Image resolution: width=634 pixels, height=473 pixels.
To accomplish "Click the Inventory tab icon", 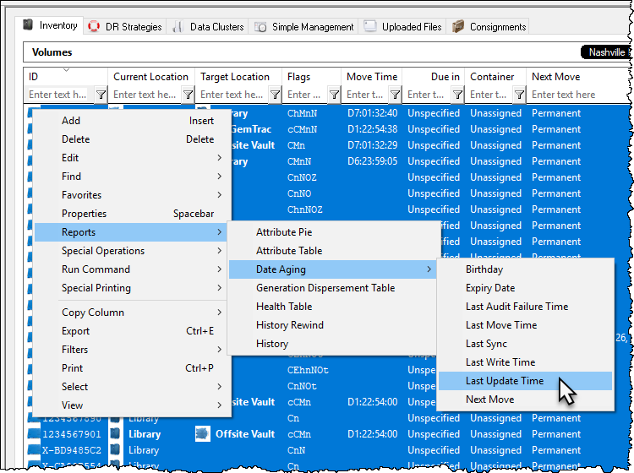I will [x=28, y=24].
